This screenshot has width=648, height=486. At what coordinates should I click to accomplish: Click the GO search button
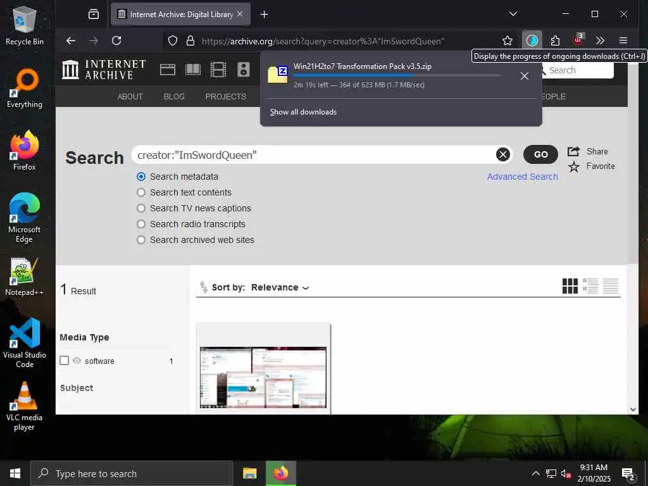pos(540,154)
